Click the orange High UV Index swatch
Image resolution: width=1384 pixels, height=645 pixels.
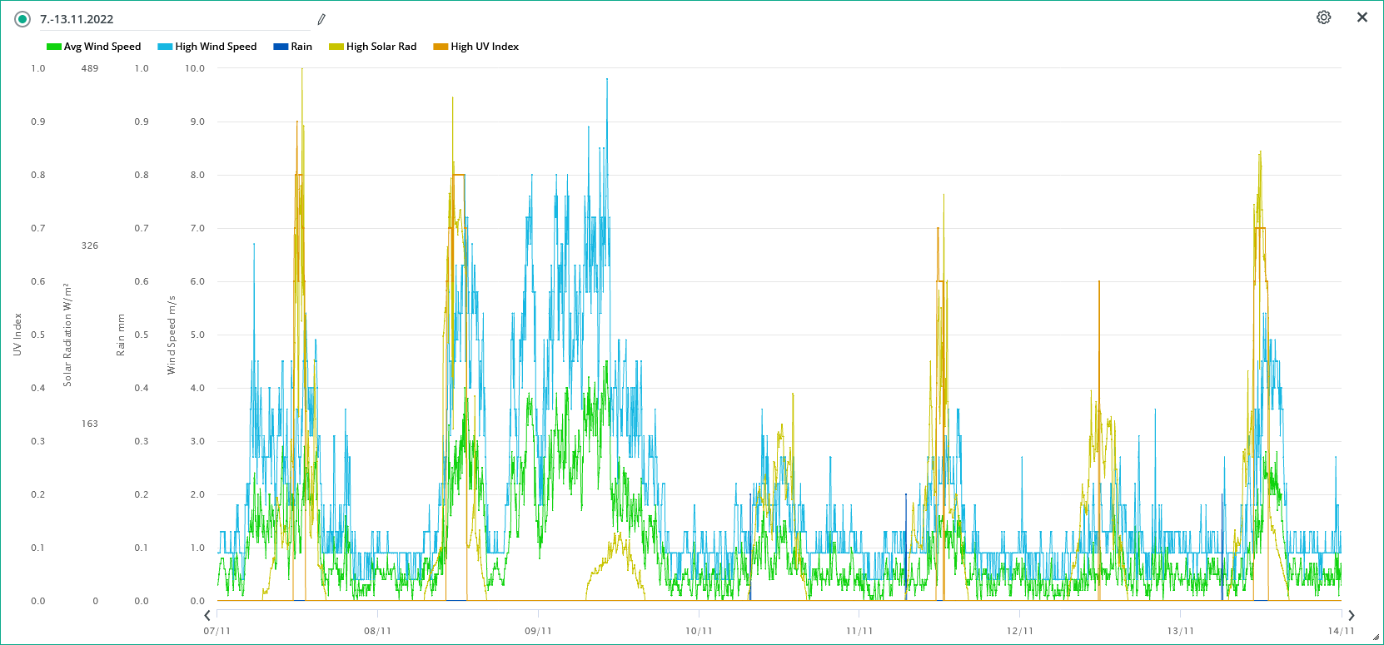click(x=441, y=47)
